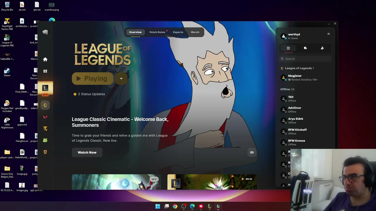Open scamline.png on the desktop

pyautogui.click(x=52, y=6)
